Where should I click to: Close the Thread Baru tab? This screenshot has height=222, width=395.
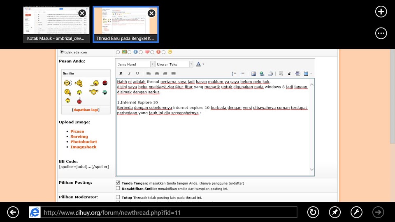click(x=151, y=13)
